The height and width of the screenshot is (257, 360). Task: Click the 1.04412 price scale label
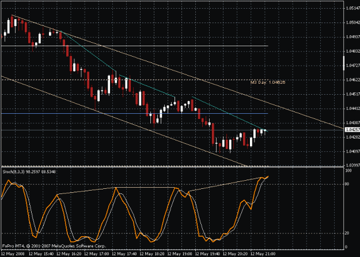[353, 109]
